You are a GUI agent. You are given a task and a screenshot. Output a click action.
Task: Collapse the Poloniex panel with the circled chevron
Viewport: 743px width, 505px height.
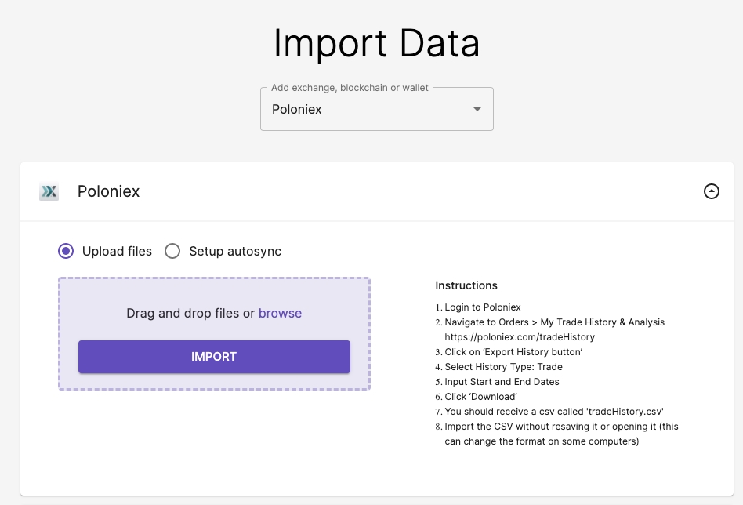(x=711, y=191)
